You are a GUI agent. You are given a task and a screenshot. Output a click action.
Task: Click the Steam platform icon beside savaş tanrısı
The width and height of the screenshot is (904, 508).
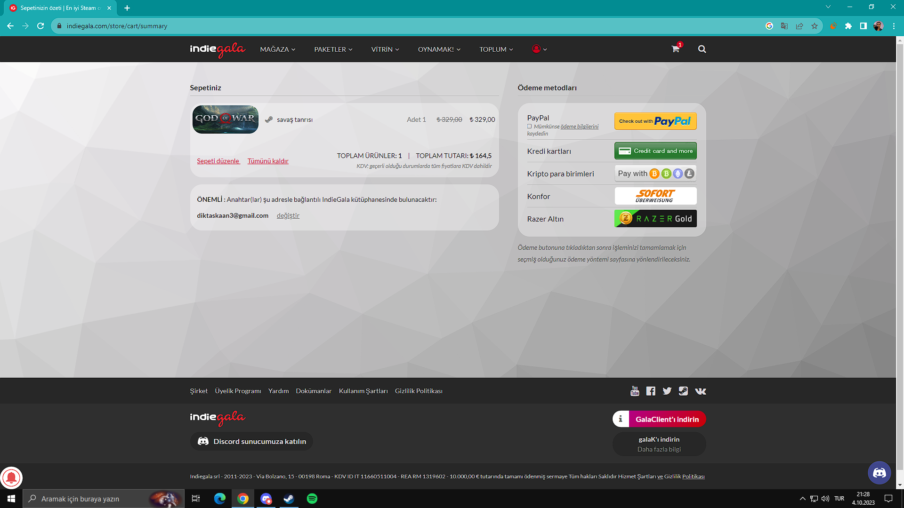coord(269,119)
